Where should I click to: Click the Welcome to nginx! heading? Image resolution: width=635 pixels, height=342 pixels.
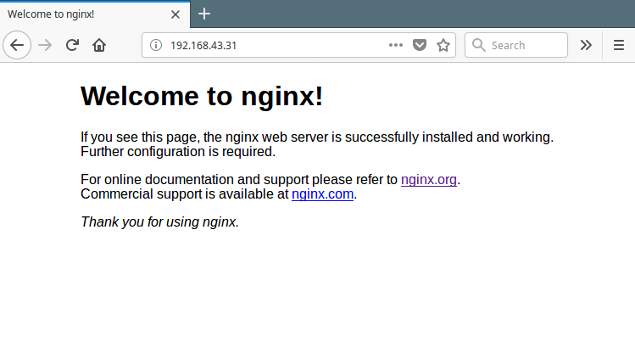click(x=202, y=96)
